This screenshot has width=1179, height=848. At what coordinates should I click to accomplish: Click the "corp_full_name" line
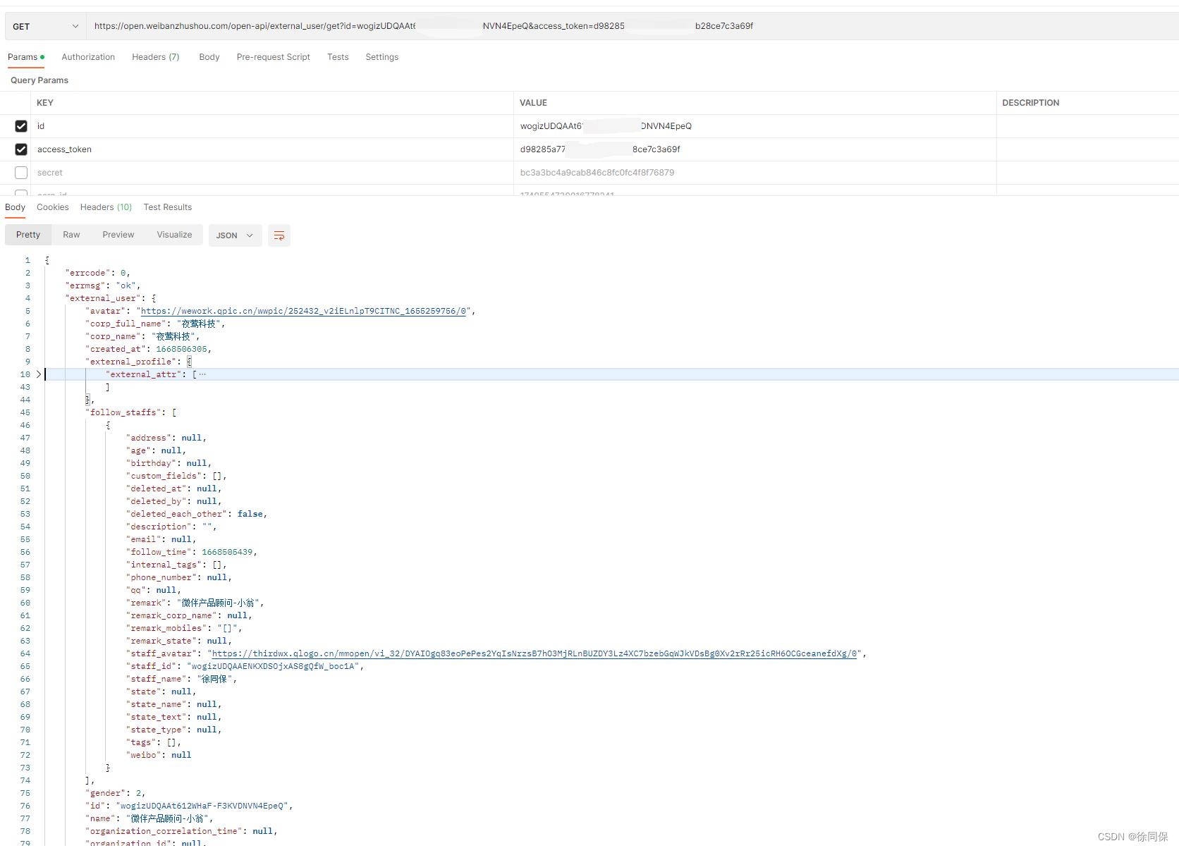click(156, 324)
